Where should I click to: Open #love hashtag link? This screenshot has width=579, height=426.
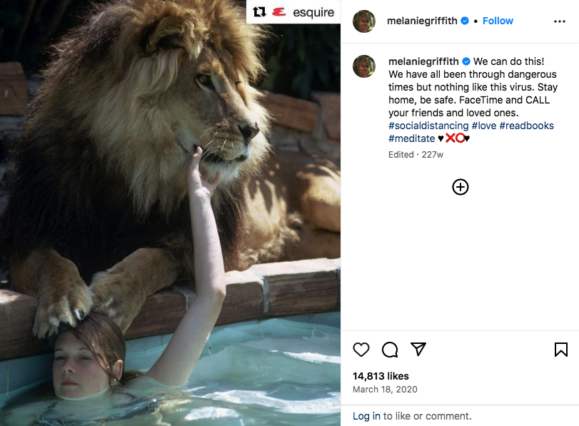pos(483,126)
